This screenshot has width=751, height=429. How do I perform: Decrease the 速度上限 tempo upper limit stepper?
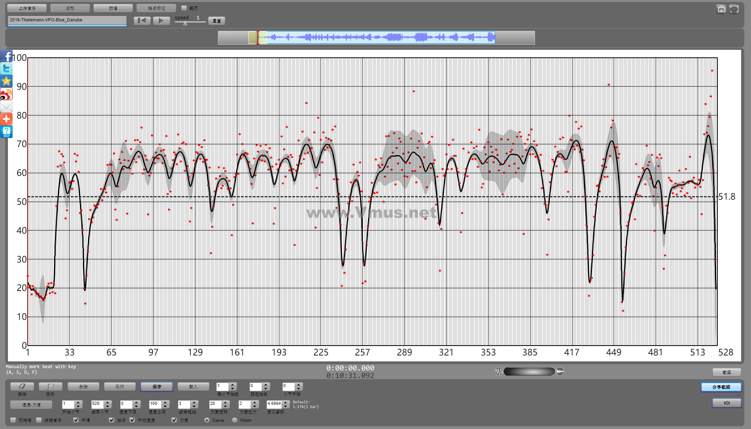(165, 406)
